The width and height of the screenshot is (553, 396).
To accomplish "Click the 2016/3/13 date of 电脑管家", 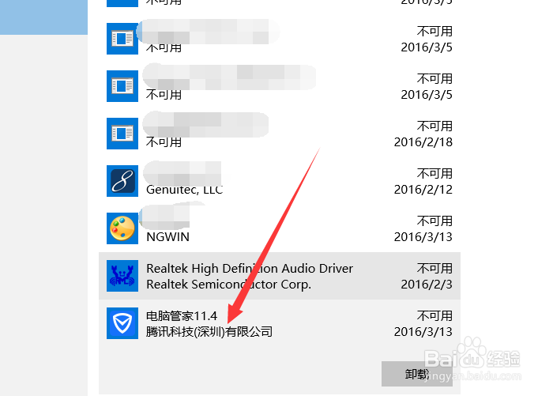I will [423, 332].
